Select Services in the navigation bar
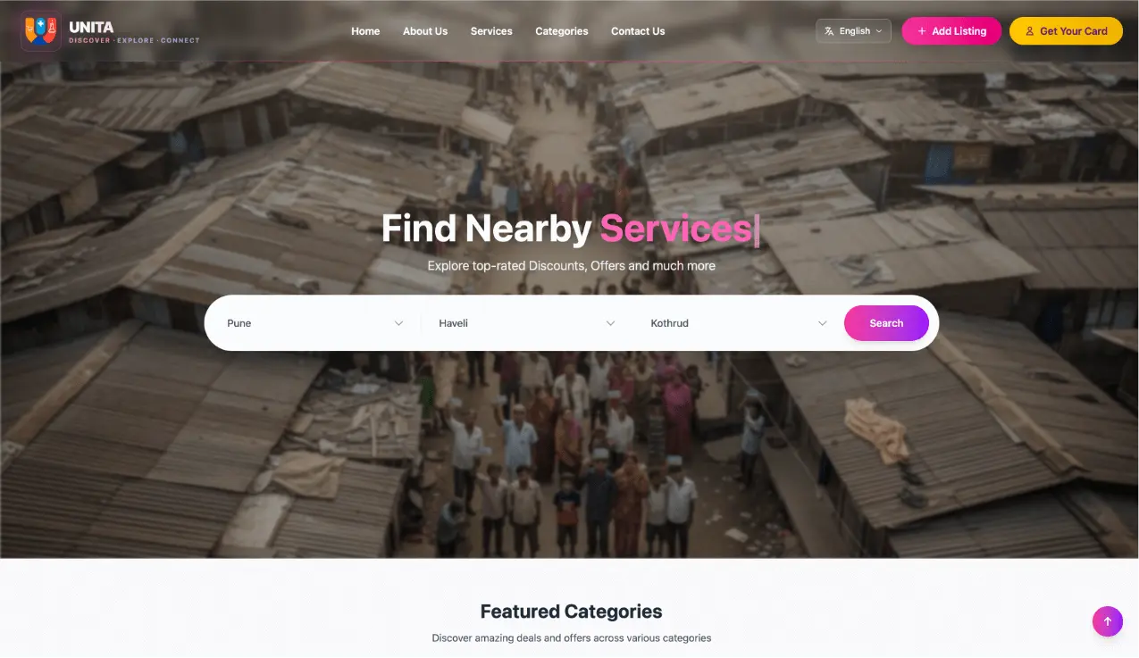 (x=491, y=31)
